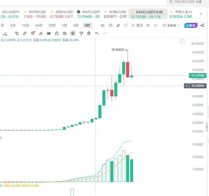Switch to ROBO/USD symbol tab
This screenshot has height=196, width=209.
[115, 14]
